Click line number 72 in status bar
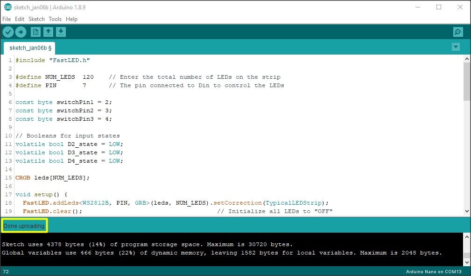The image size is (471, 276). (x=6, y=271)
